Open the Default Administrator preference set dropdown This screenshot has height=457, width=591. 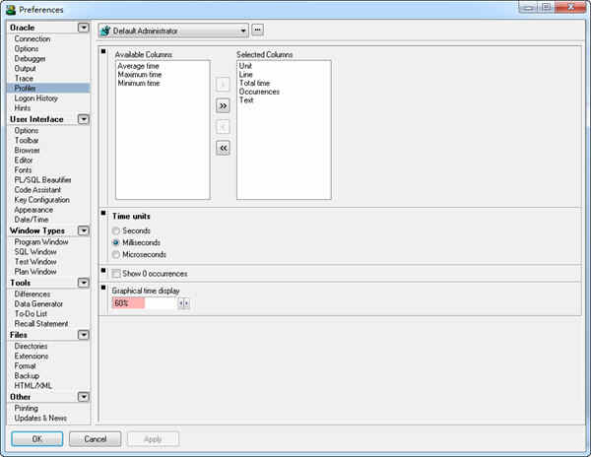[x=242, y=31]
